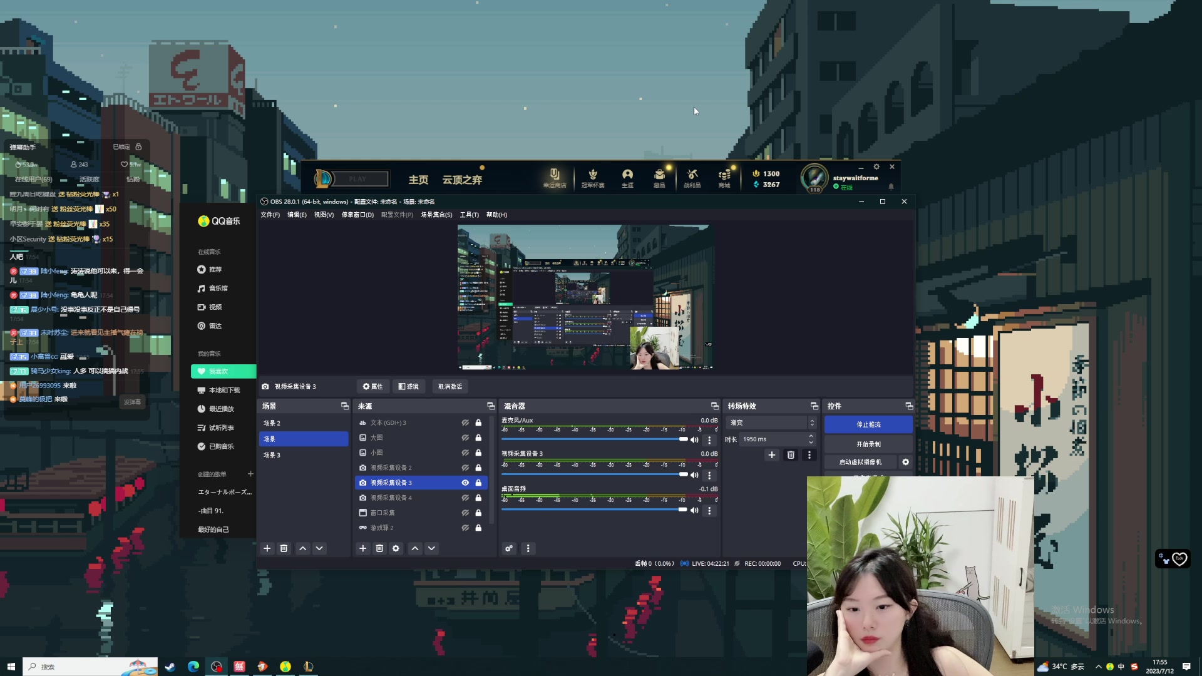1202x676 pixels.
Task: Open 文件(F) menu in OBS
Action: click(270, 215)
